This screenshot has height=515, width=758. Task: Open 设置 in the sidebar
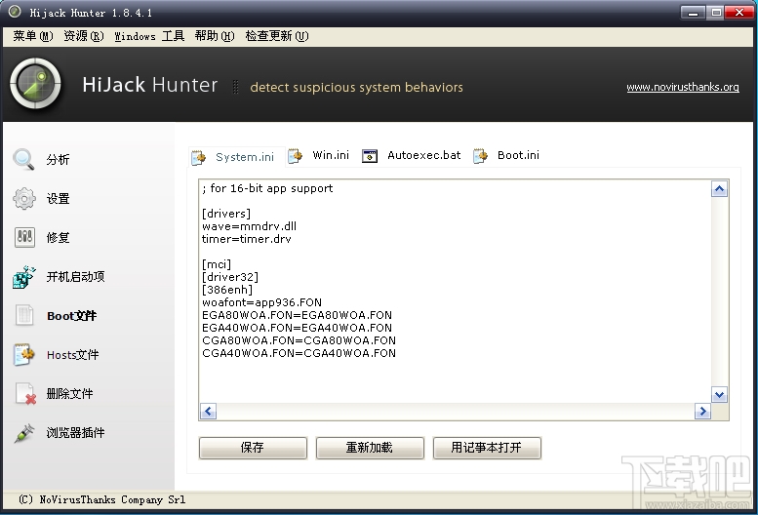click(x=58, y=199)
